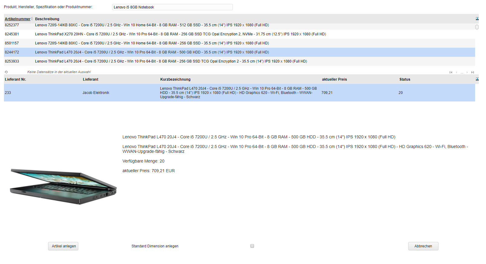Click the 720S-14IKB 512 GB SSD description

pos(152,25)
